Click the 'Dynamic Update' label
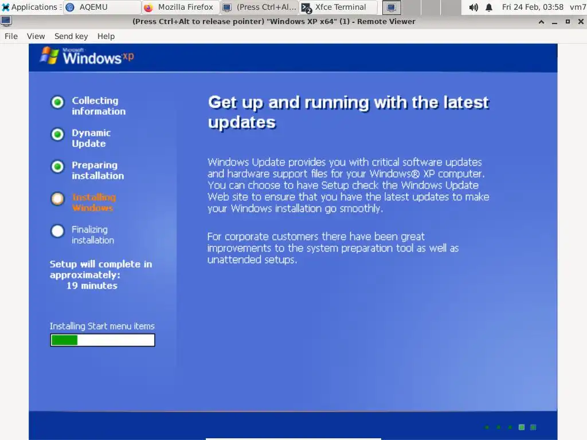Image resolution: width=587 pixels, height=440 pixels. [x=91, y=138]
